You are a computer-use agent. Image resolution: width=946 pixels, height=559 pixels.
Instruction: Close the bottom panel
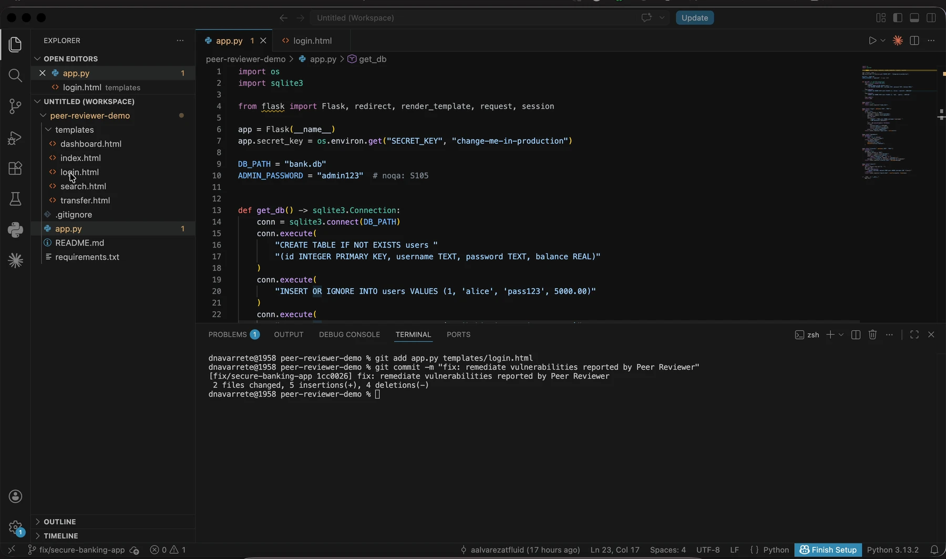click(x=931, y=334)
